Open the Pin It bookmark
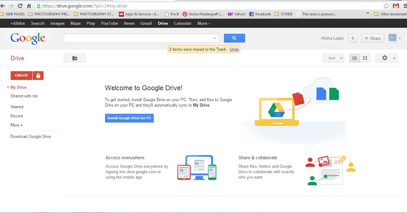This screenshot has width=407, height=213. (x=172, y=14)
